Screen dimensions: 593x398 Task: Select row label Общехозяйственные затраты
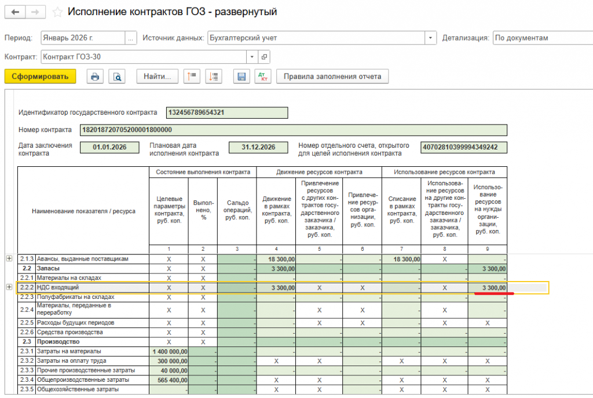78,389
